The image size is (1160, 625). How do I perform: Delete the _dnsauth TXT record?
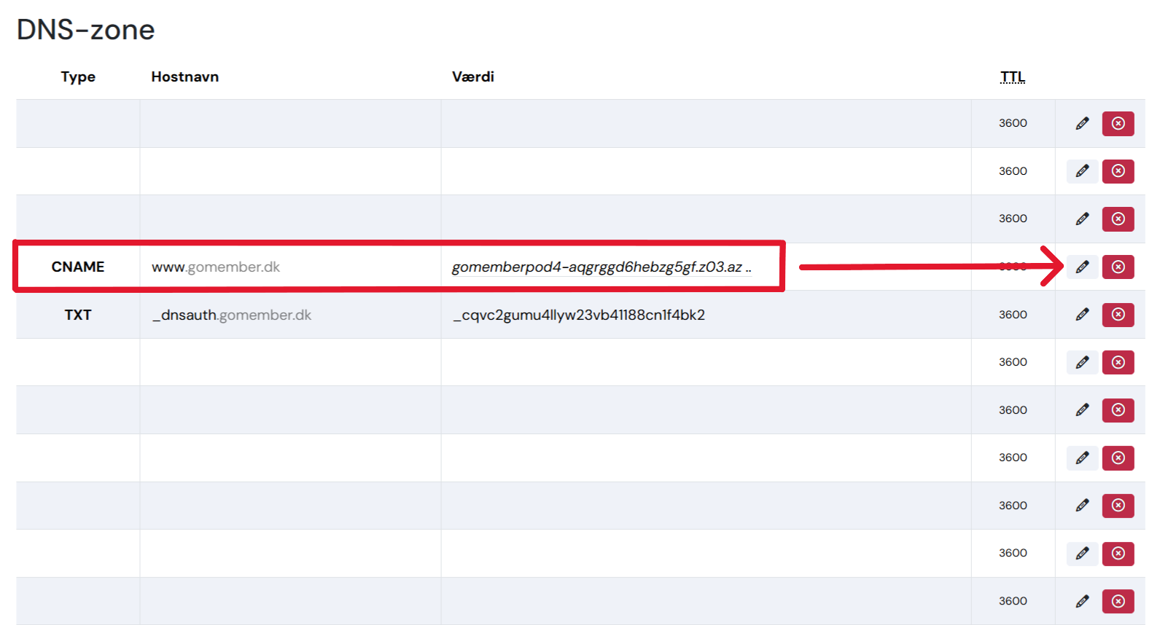[x=1118, y=315]
